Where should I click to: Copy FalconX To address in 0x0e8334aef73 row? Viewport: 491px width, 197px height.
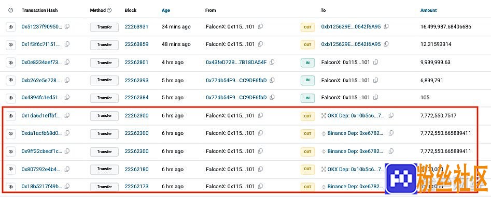tap(375, 62)
